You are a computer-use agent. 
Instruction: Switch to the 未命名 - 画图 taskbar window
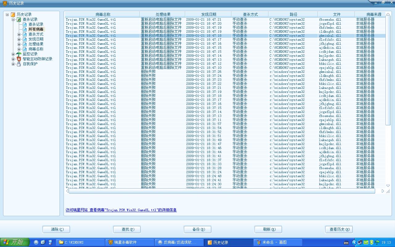click(x=277, y=242)
